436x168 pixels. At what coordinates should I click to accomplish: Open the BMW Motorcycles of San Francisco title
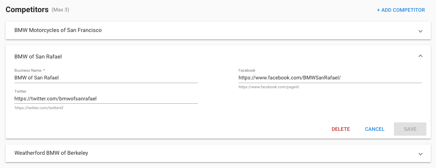click(58, 30)
